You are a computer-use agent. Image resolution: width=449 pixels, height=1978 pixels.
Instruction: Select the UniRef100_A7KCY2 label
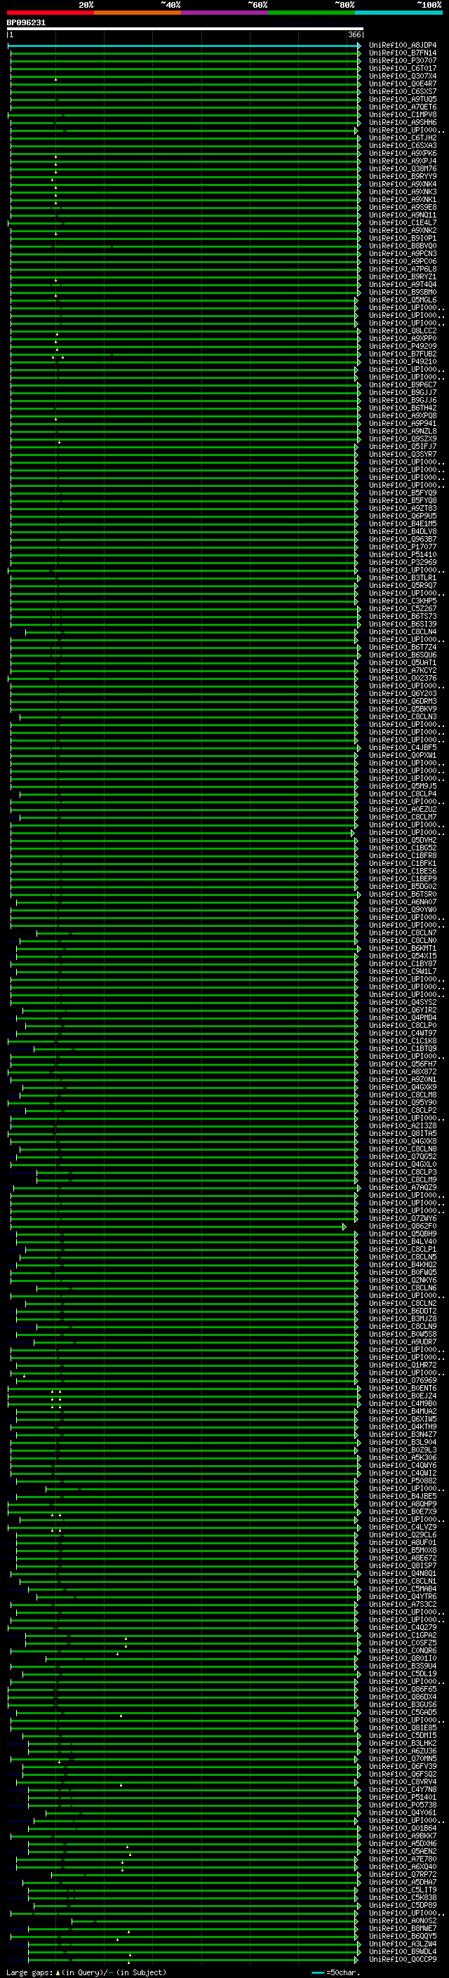tap(402, 670)
